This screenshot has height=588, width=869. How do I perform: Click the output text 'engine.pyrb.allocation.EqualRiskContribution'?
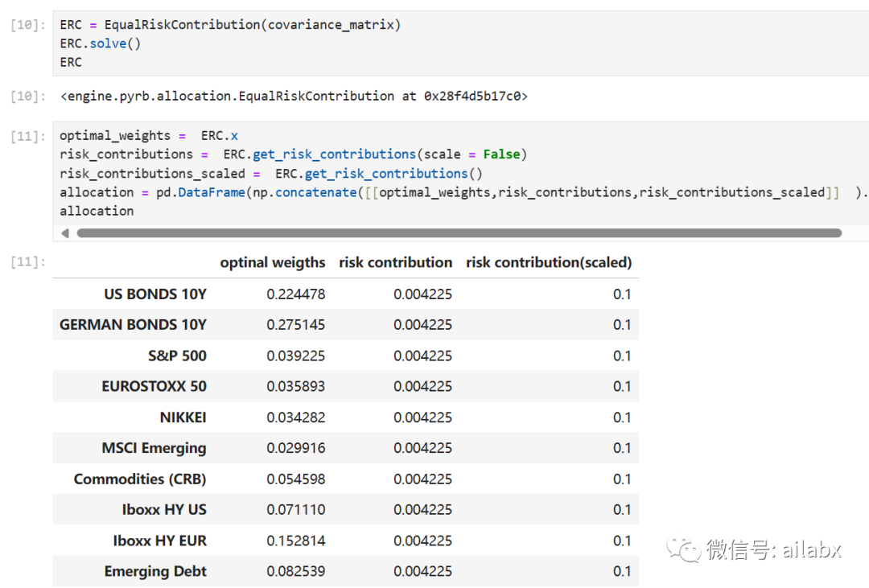pos(231,97)
